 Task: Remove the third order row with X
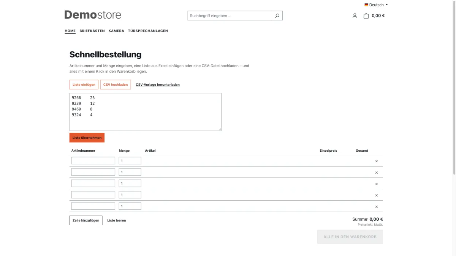tap(377, 184)
